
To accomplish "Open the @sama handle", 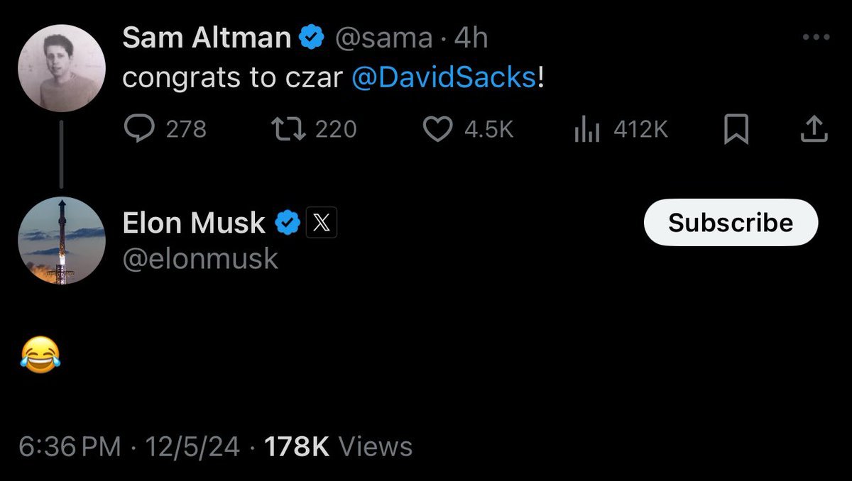I will (x=383, y=38).
